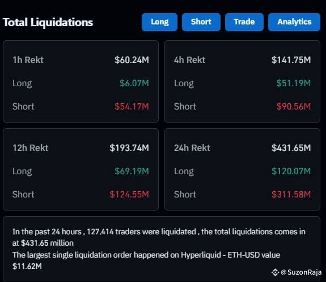
Task: Click the red $54.17M short value
Action: coord(132,107)
